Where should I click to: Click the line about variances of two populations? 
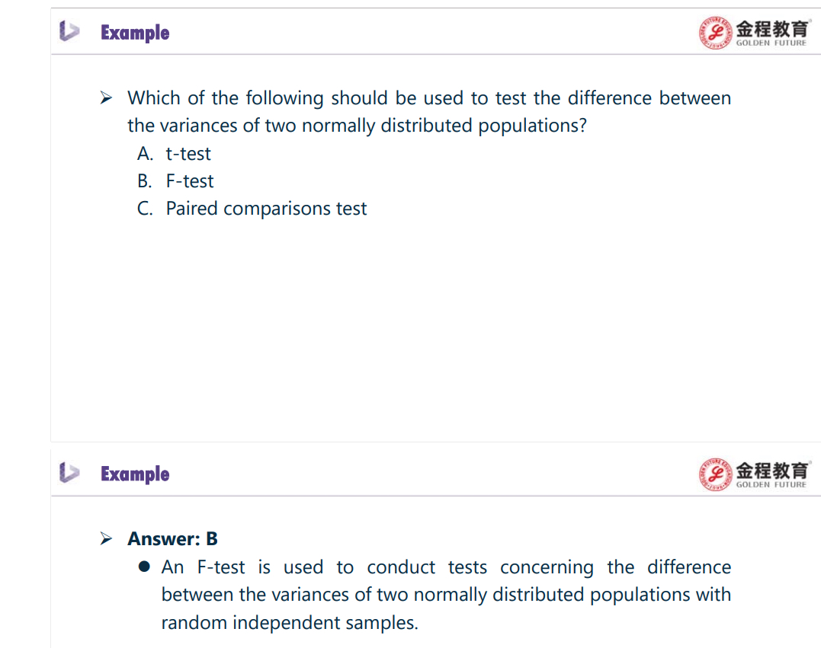357,126
